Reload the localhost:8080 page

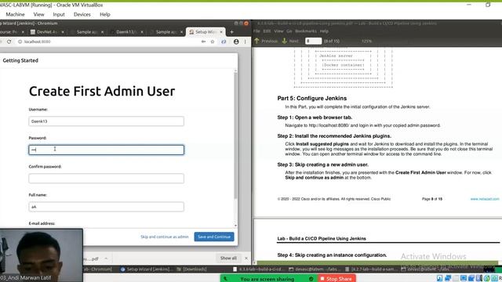click(x=9, y=42)
